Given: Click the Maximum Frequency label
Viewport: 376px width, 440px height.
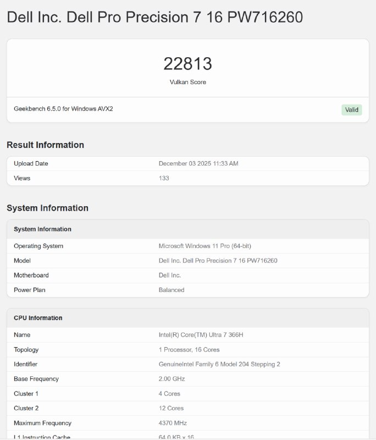Looking at the screenshot, I should point(43,423).
